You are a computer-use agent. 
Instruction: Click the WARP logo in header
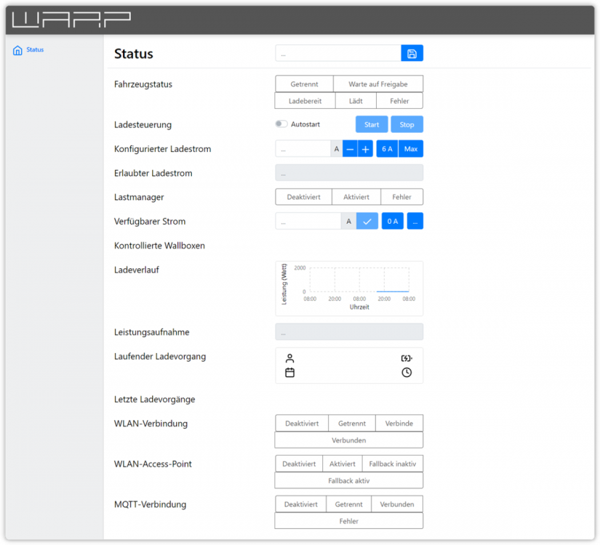[x=71, y=19]
